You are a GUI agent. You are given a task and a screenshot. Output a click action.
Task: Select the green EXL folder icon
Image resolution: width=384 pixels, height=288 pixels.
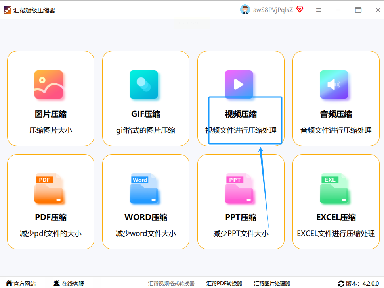[334, 188]
